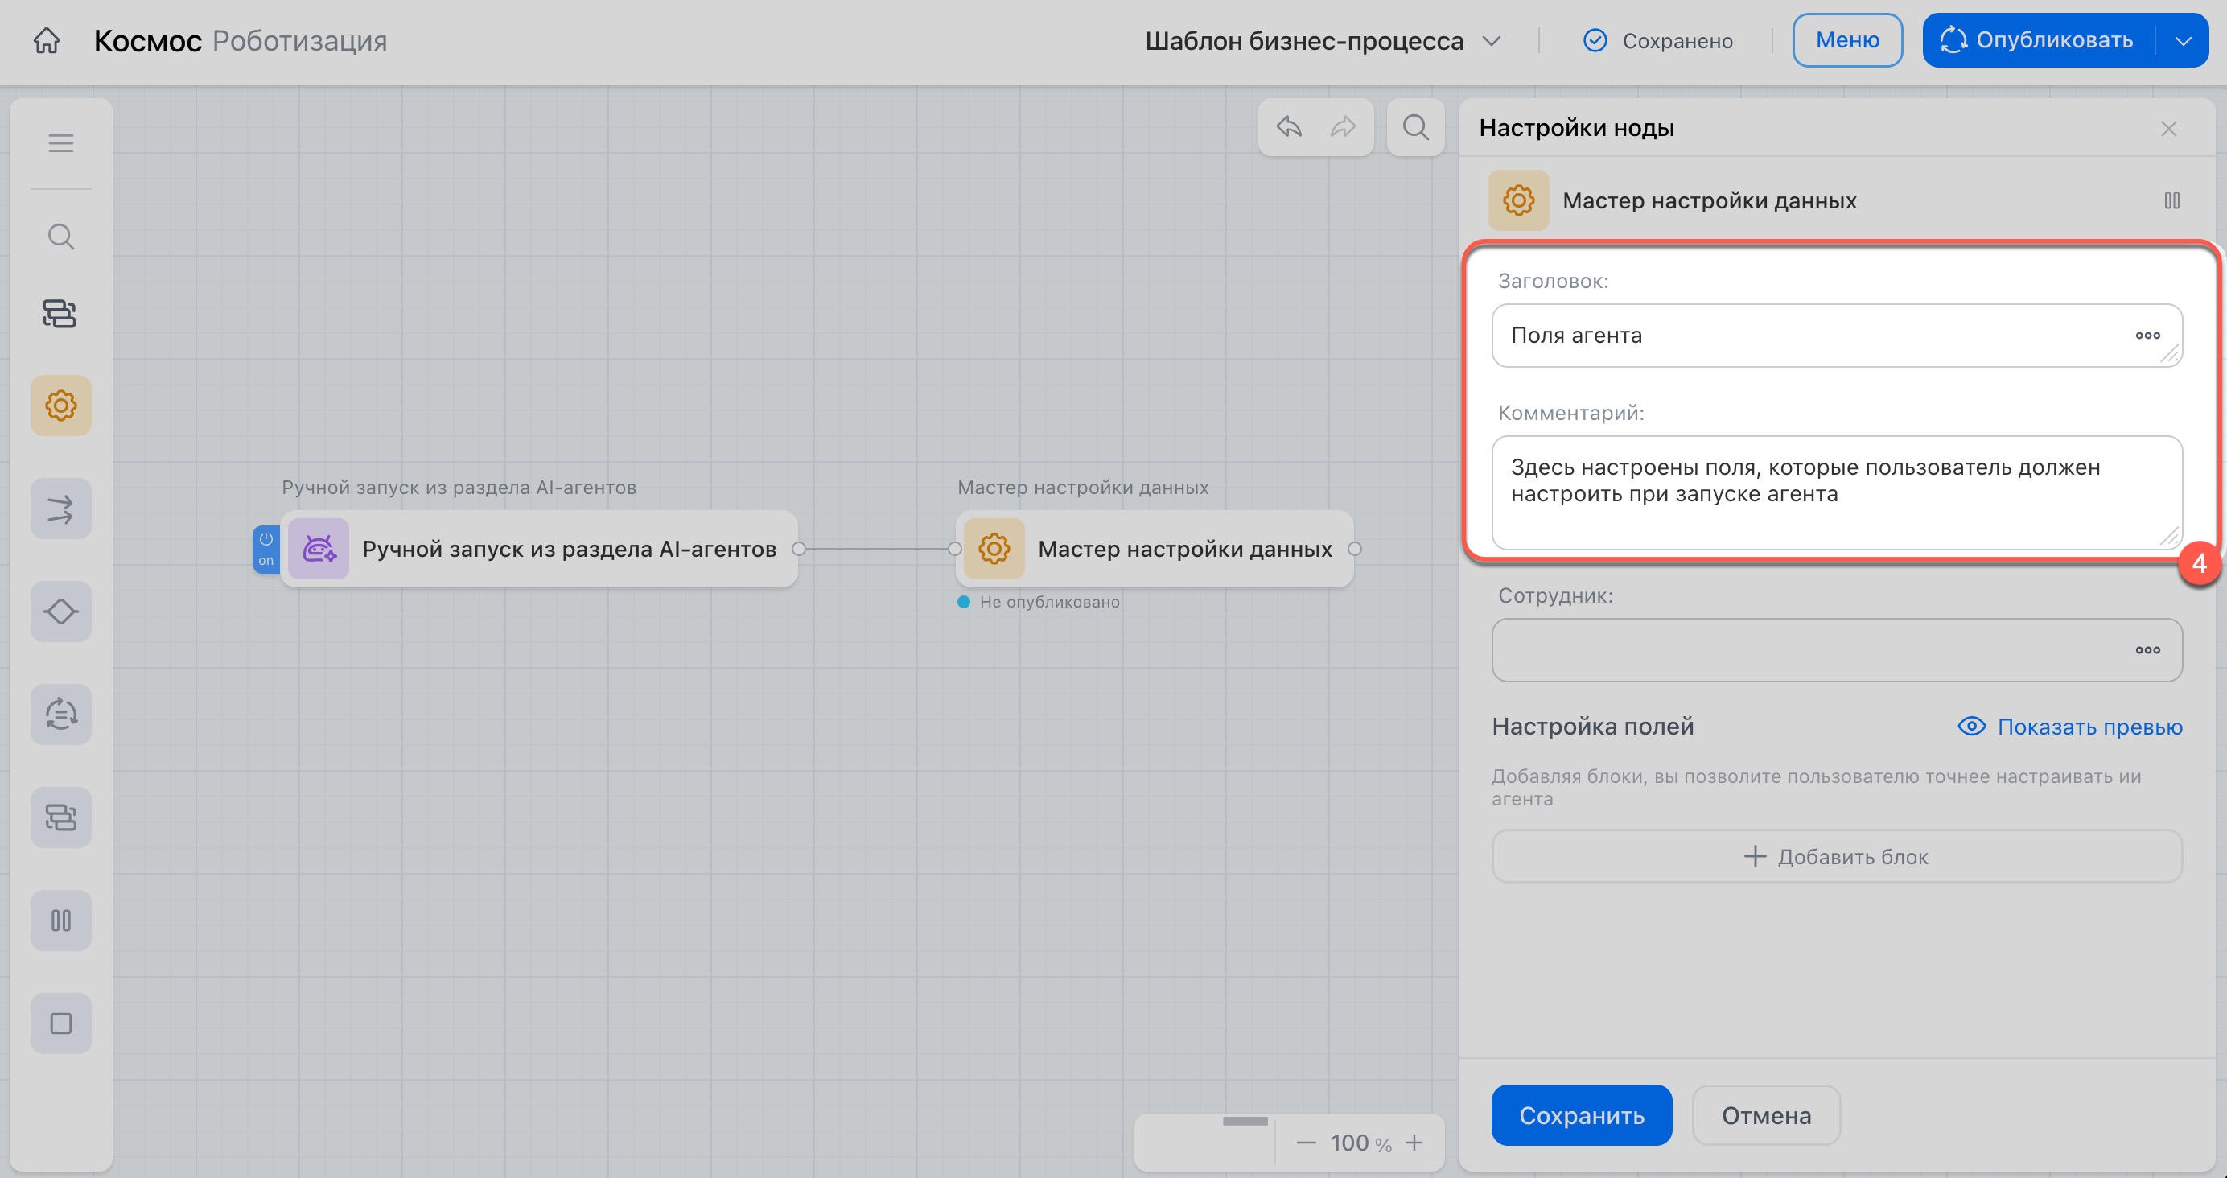Viewport: 2227px width, 1178px height.
Task: Click the blue Сохранить button
Action: (1581, 1115)
